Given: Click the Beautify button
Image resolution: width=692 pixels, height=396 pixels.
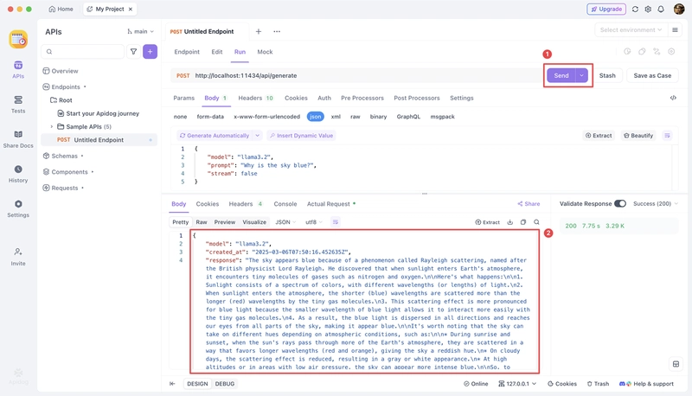Looking at the screenshot, I should [x=638, y=136].
